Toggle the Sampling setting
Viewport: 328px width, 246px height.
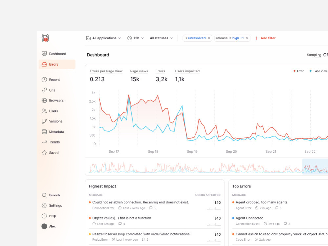(317, 55)
